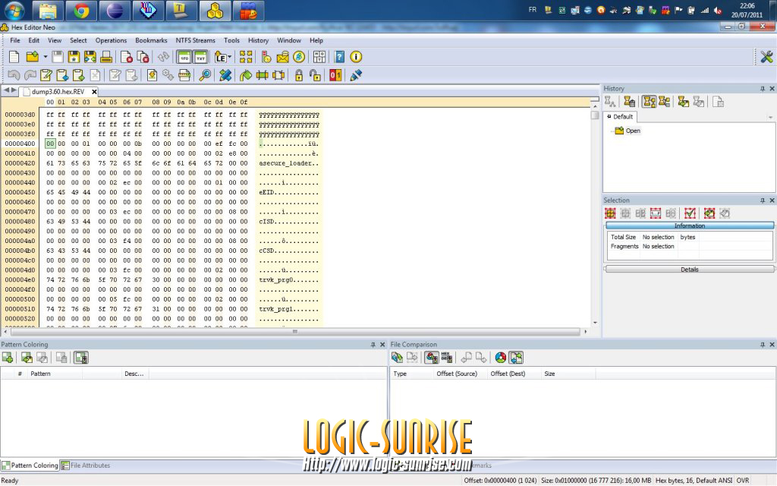Click the Print icon in main toolbar
This screenshot has width=777, height=486.
click(x=106, y=57)
